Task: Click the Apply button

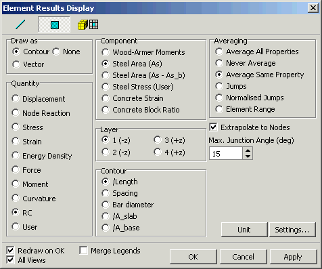Action: click(x=293, y=257)
